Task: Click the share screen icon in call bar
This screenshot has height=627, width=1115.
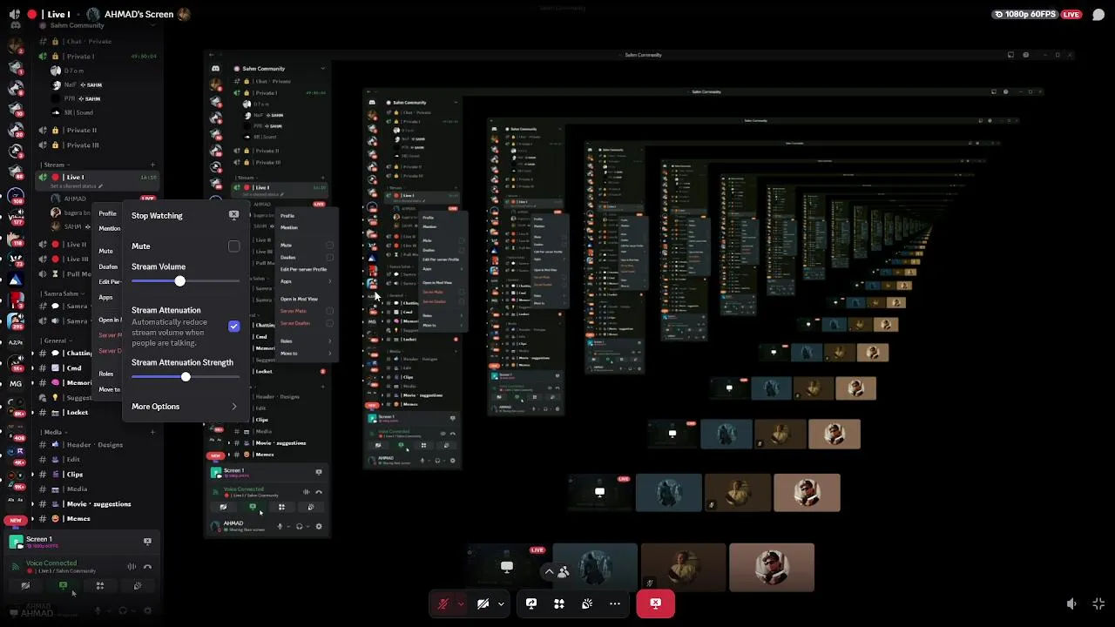Action: click(531, 603)
